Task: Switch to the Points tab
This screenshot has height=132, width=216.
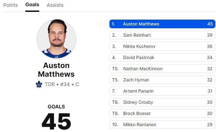Action: tap(11, 5)
